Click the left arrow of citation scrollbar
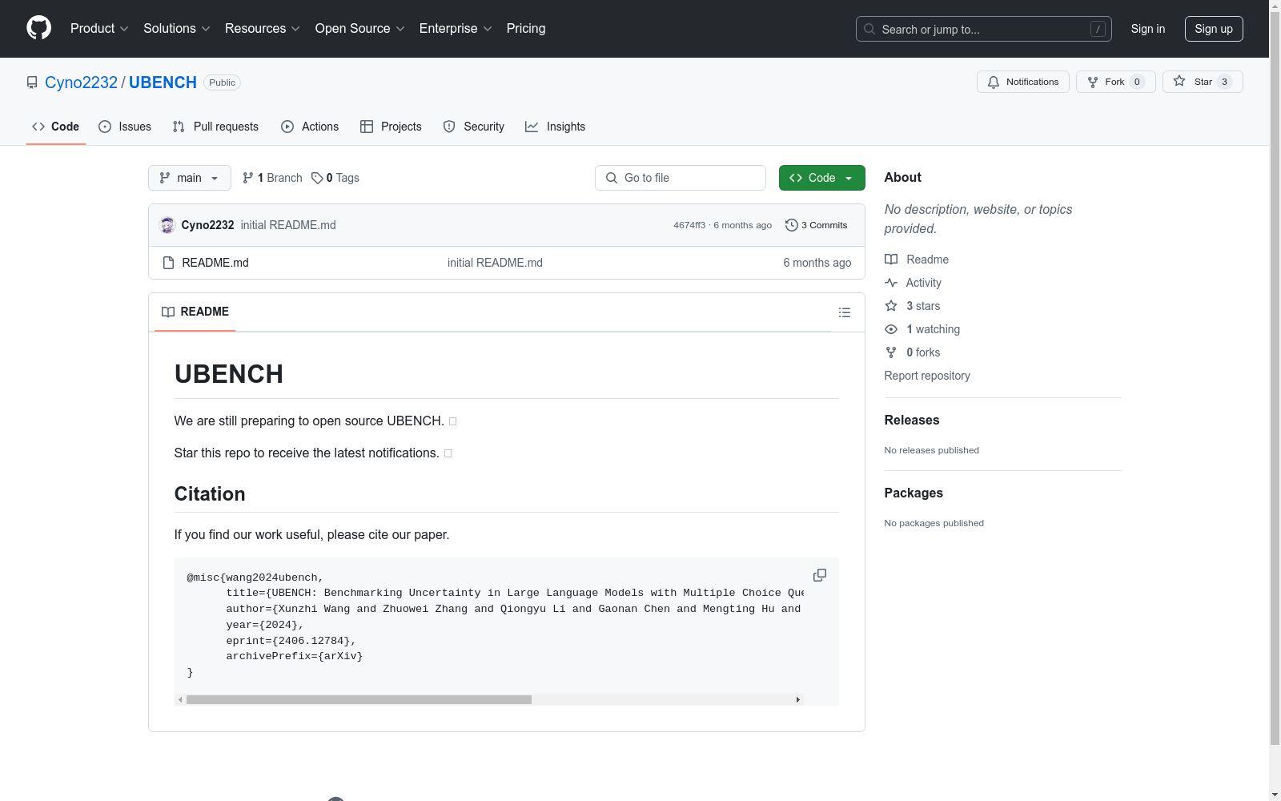 point(180,699)
